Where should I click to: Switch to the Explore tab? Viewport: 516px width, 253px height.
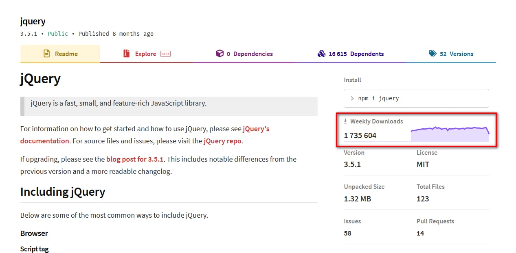click(147, 54)
